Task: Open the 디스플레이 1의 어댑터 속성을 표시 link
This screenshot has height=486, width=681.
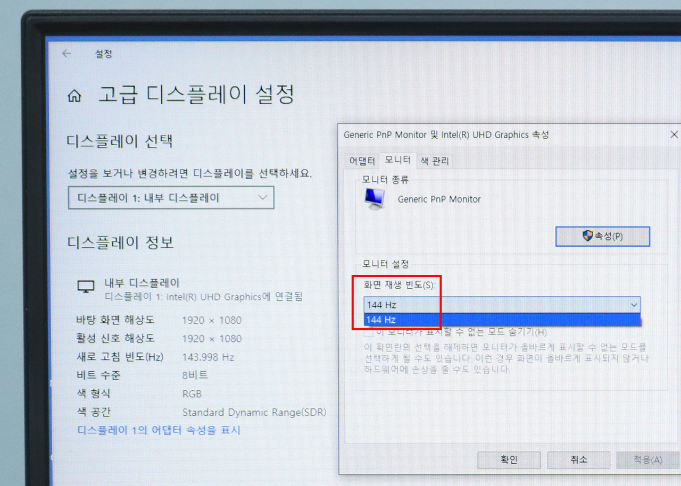Action: coord(159,430)
